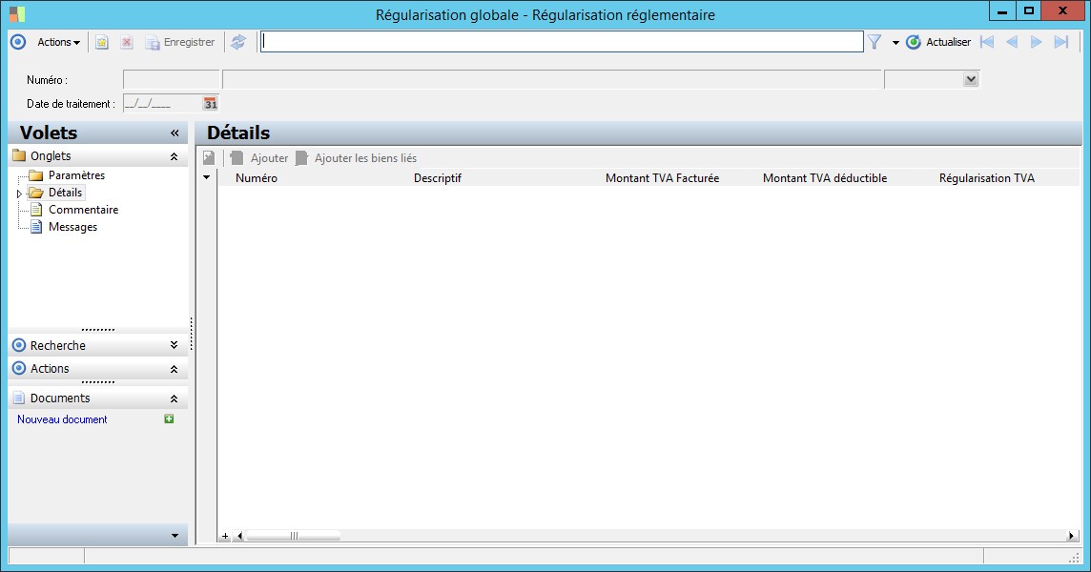This screenshot has width=1091, height=572.
Task: Go to first record arrow
Action: 987,42
